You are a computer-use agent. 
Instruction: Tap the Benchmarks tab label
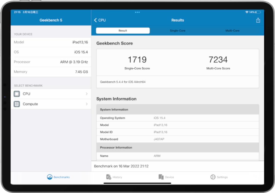(x=62, y=177)
